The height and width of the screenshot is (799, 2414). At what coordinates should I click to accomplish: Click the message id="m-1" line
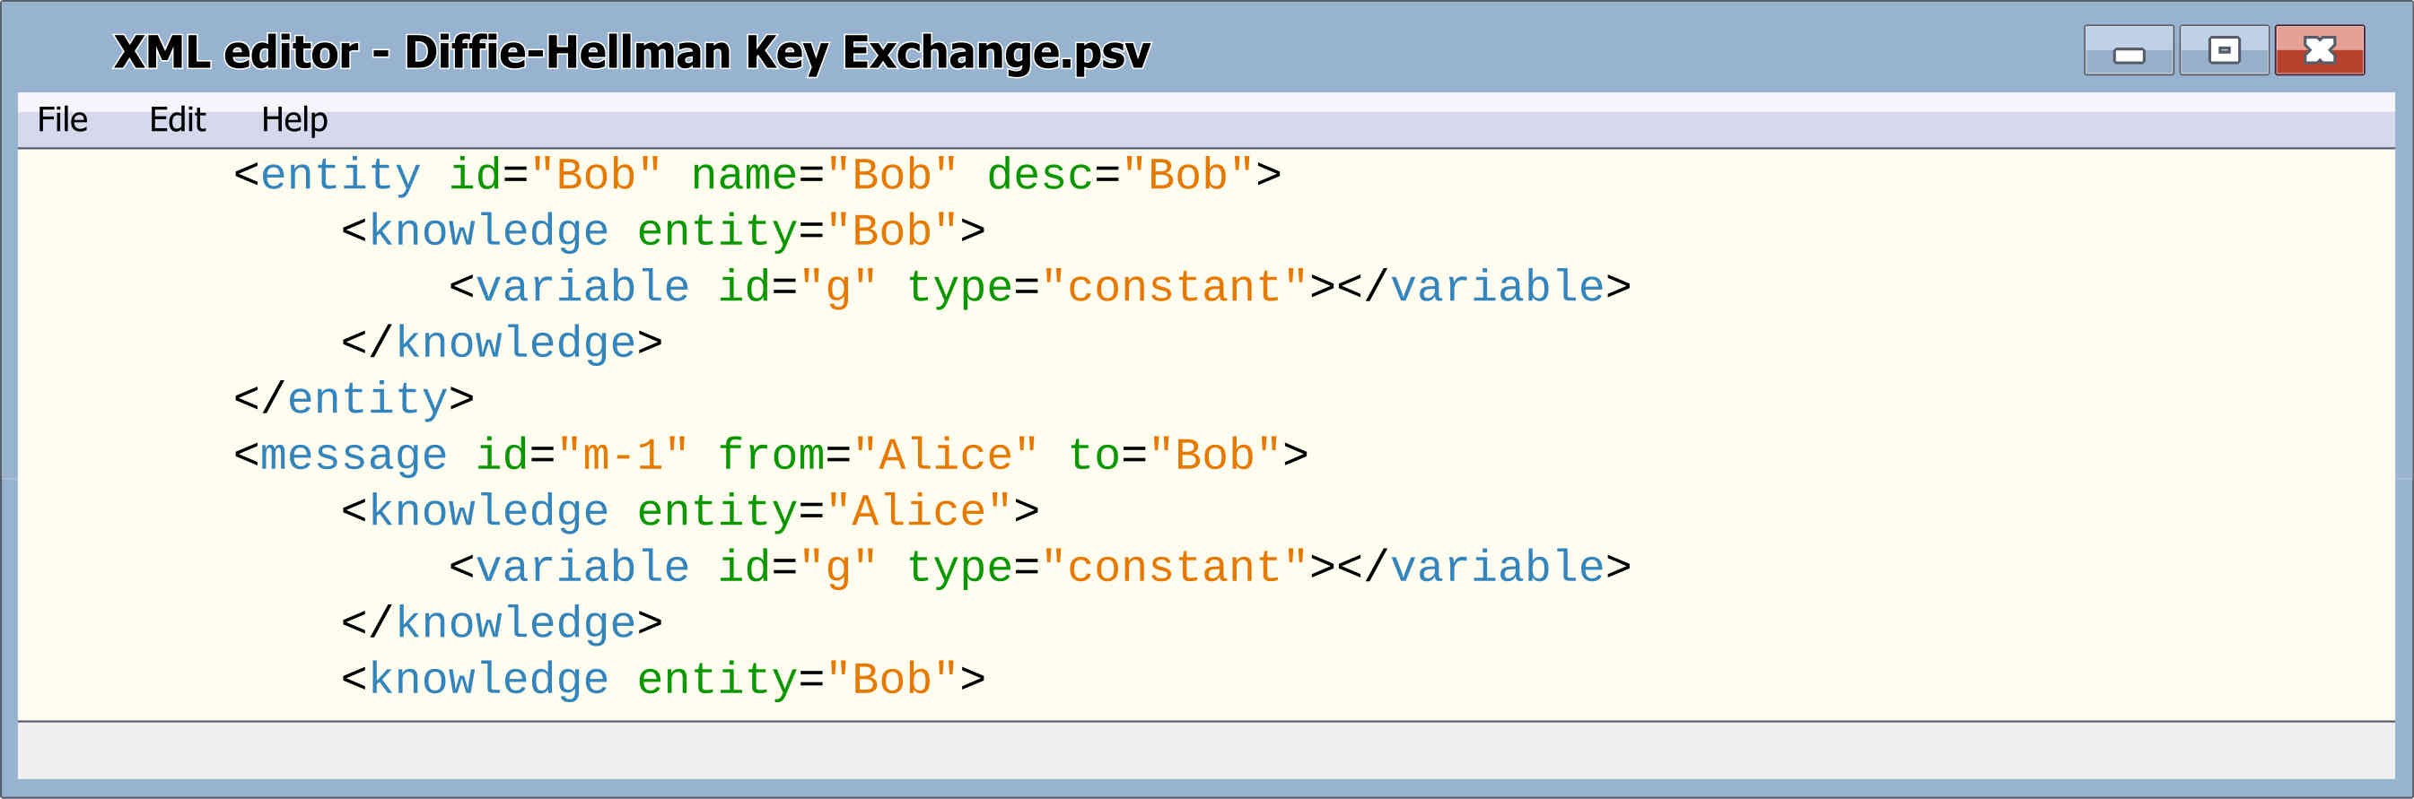770,456
